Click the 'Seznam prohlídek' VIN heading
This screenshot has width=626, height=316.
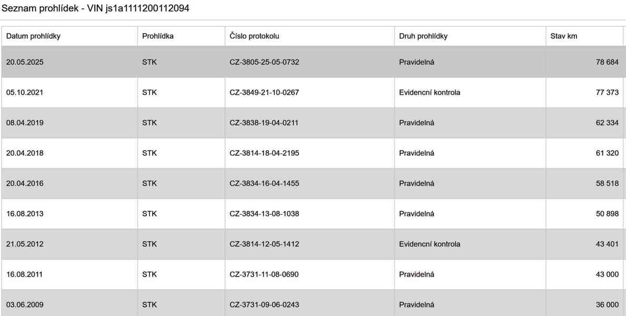95,8
